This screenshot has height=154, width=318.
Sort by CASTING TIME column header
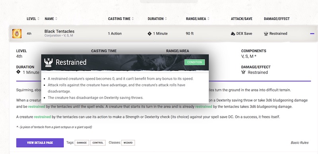(121, 19)
